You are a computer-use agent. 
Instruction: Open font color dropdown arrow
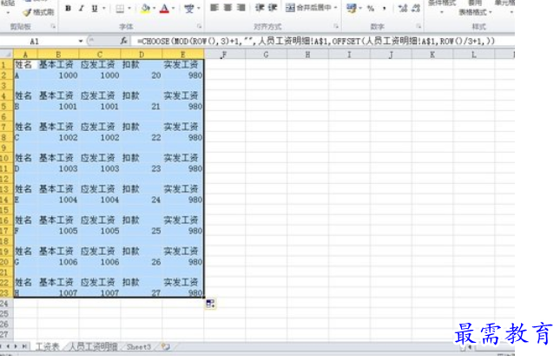[x=174, y=8]
